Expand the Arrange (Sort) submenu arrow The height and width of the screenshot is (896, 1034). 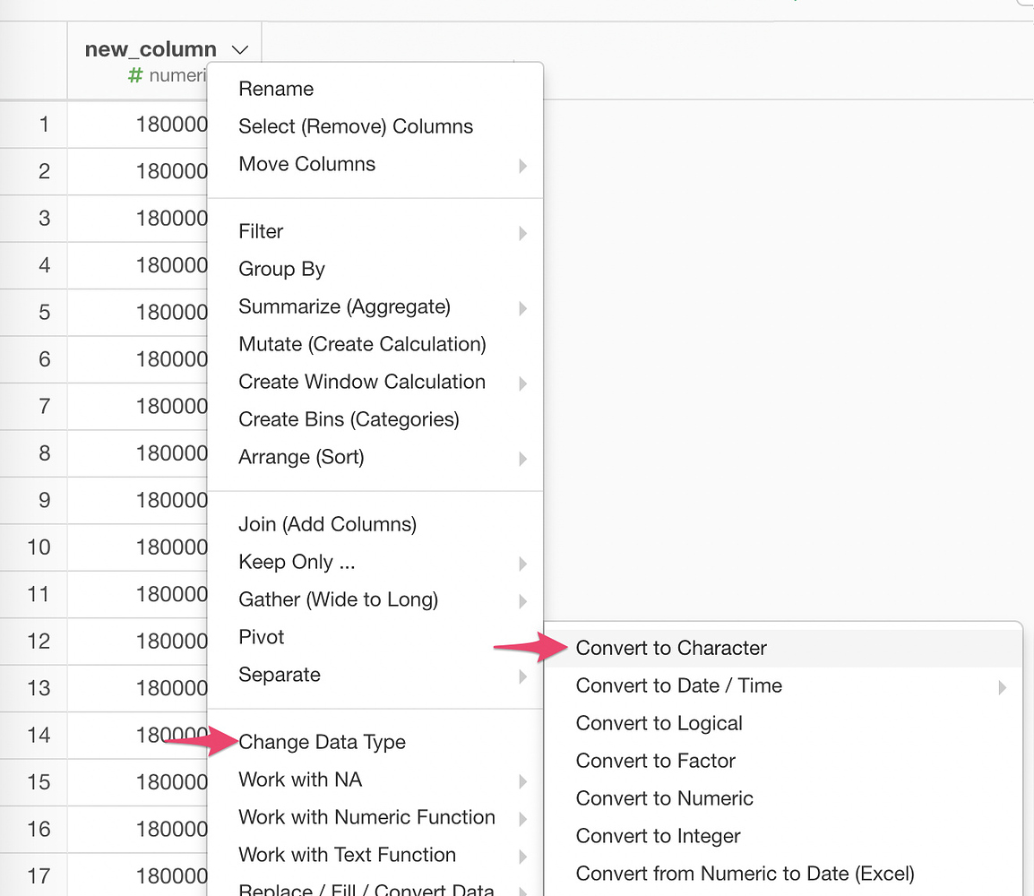[522, 459]
